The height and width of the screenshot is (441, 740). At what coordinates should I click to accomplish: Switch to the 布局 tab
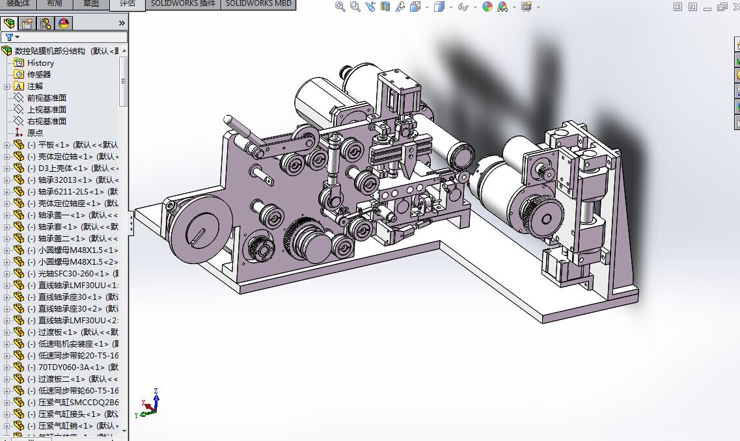pyautogui.click(x=55, y=3)
